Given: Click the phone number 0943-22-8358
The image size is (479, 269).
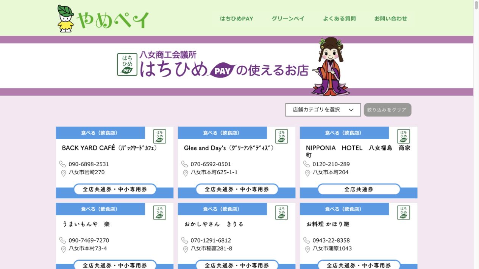Looking at the screenshot, I should pyautogui.click(x=331, y=241).
